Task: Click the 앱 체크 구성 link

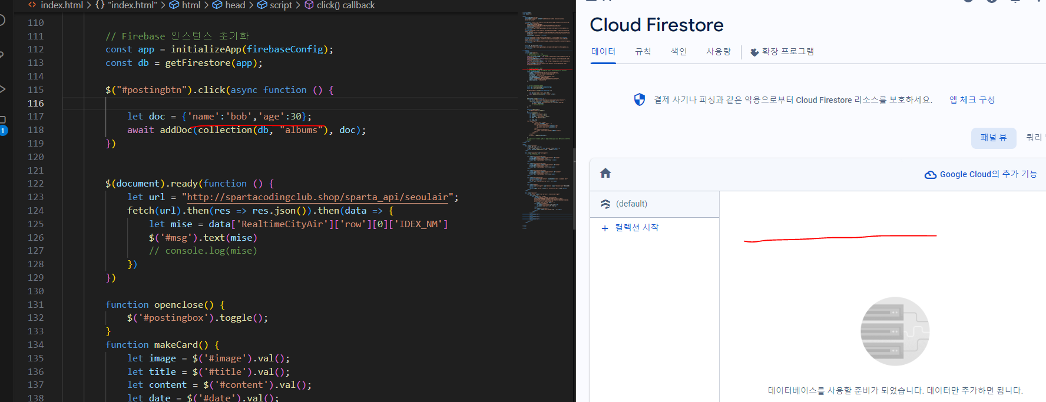Action: pyautogui.click(x=972, y=99)
